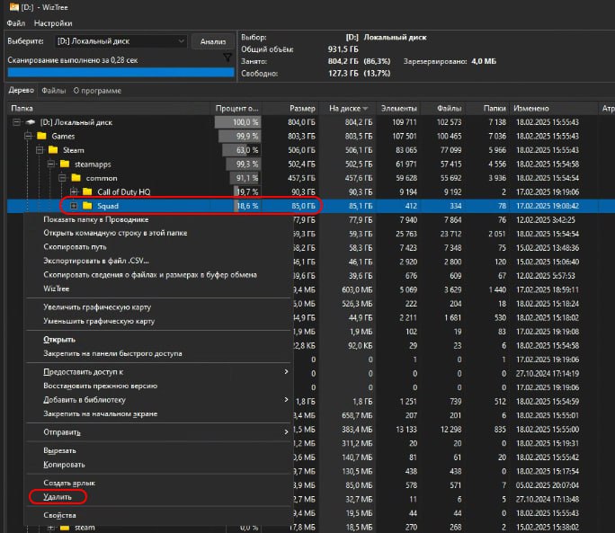The image size is (615, 533).
Task: Choose Создать ярлык
Action: tap(69, 484)
